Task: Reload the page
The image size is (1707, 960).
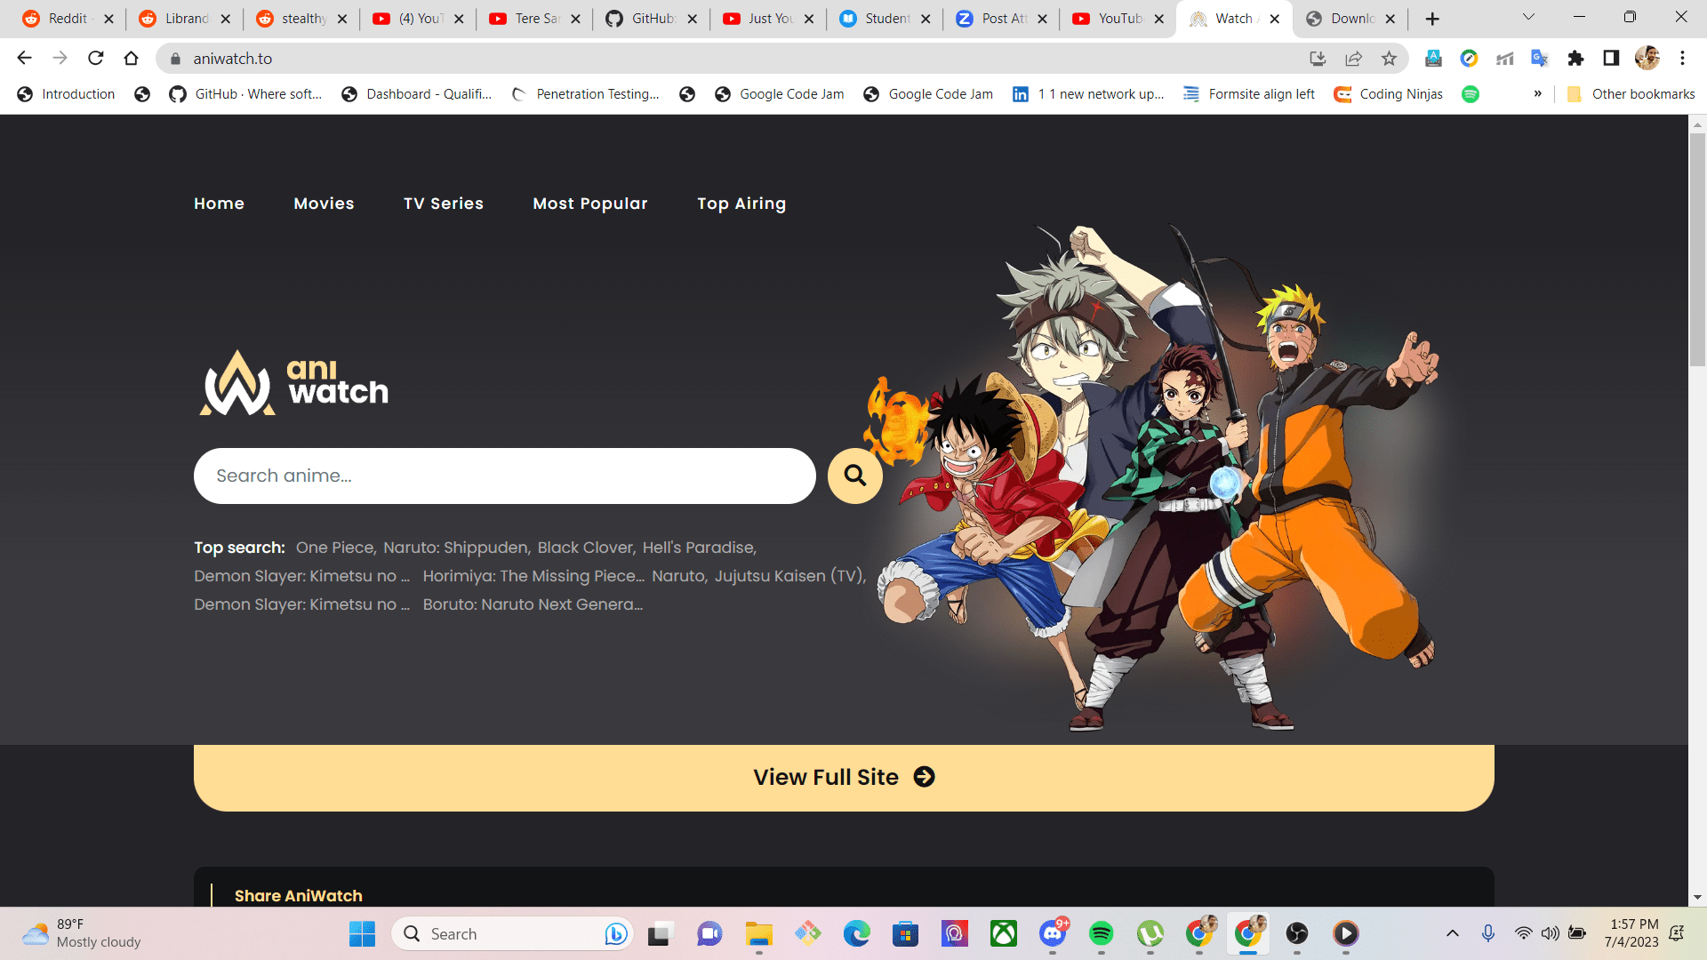Action: [96, 59]
